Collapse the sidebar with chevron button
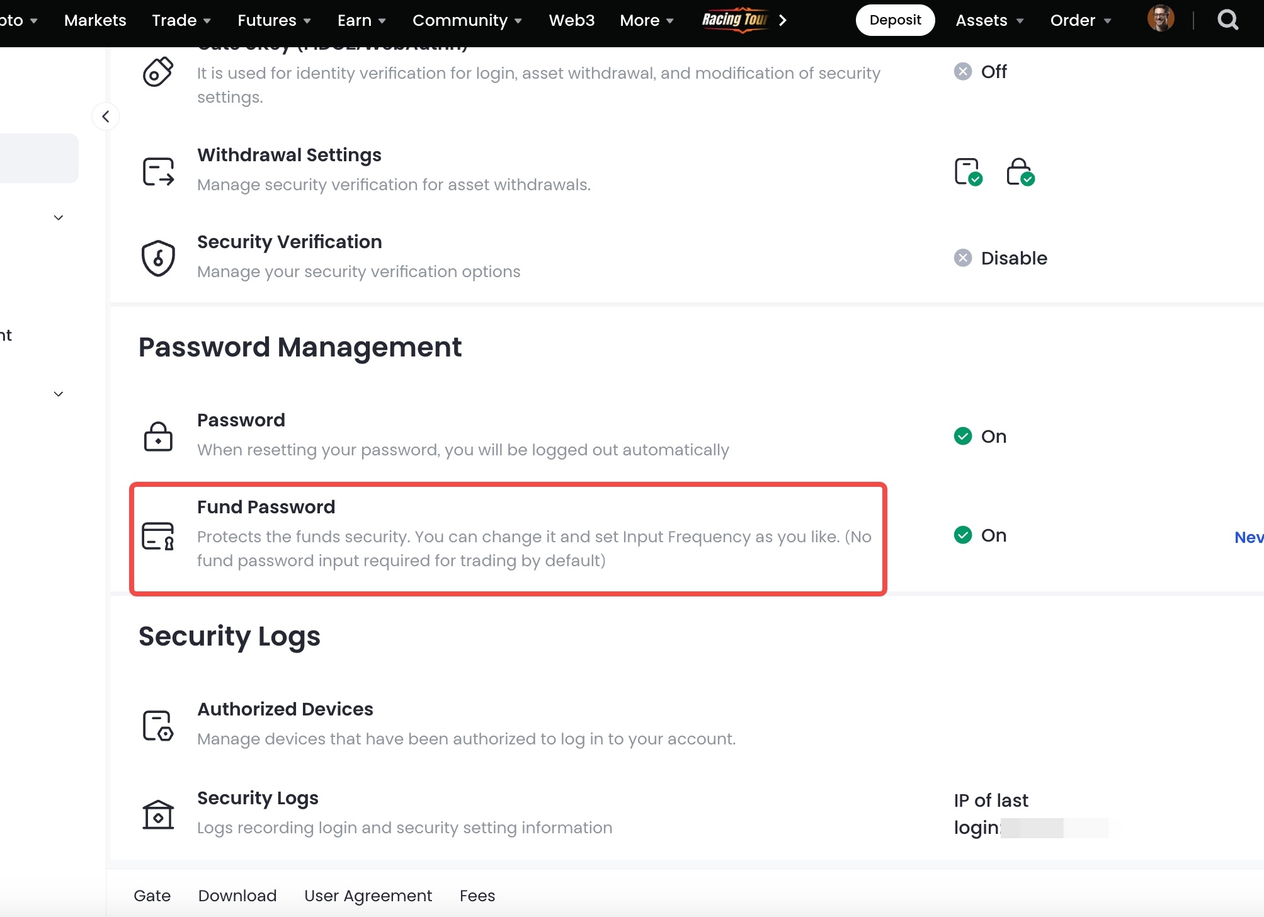 [x=106, y=117]
